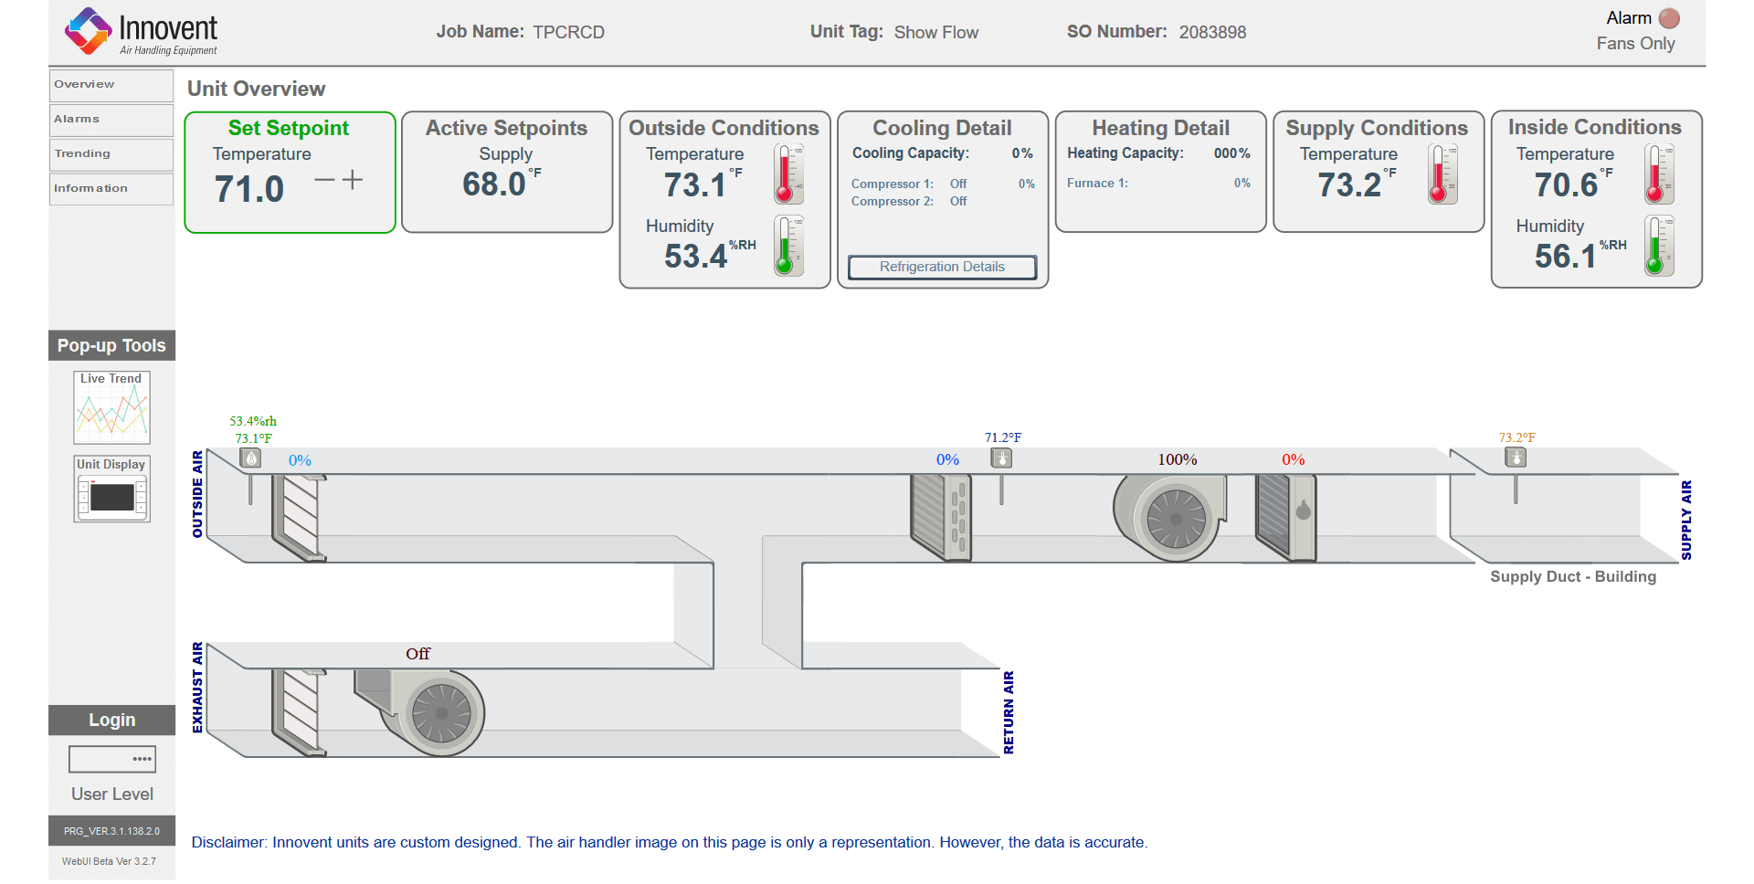Viewport: 1754px width, 884px height.
Task: Click the Innovent logo
Action: pyautogui.click(x=142, y=32)
